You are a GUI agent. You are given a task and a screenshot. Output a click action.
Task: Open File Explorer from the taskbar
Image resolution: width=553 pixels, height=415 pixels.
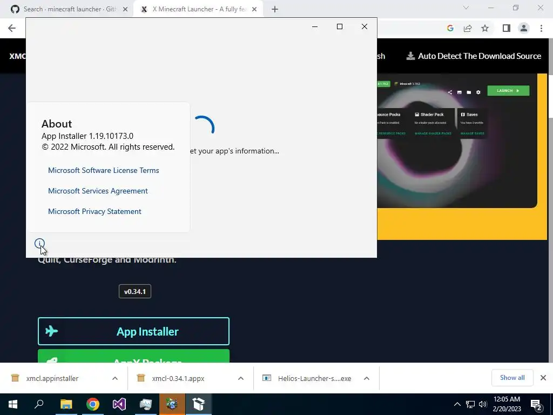coord(66,404)
